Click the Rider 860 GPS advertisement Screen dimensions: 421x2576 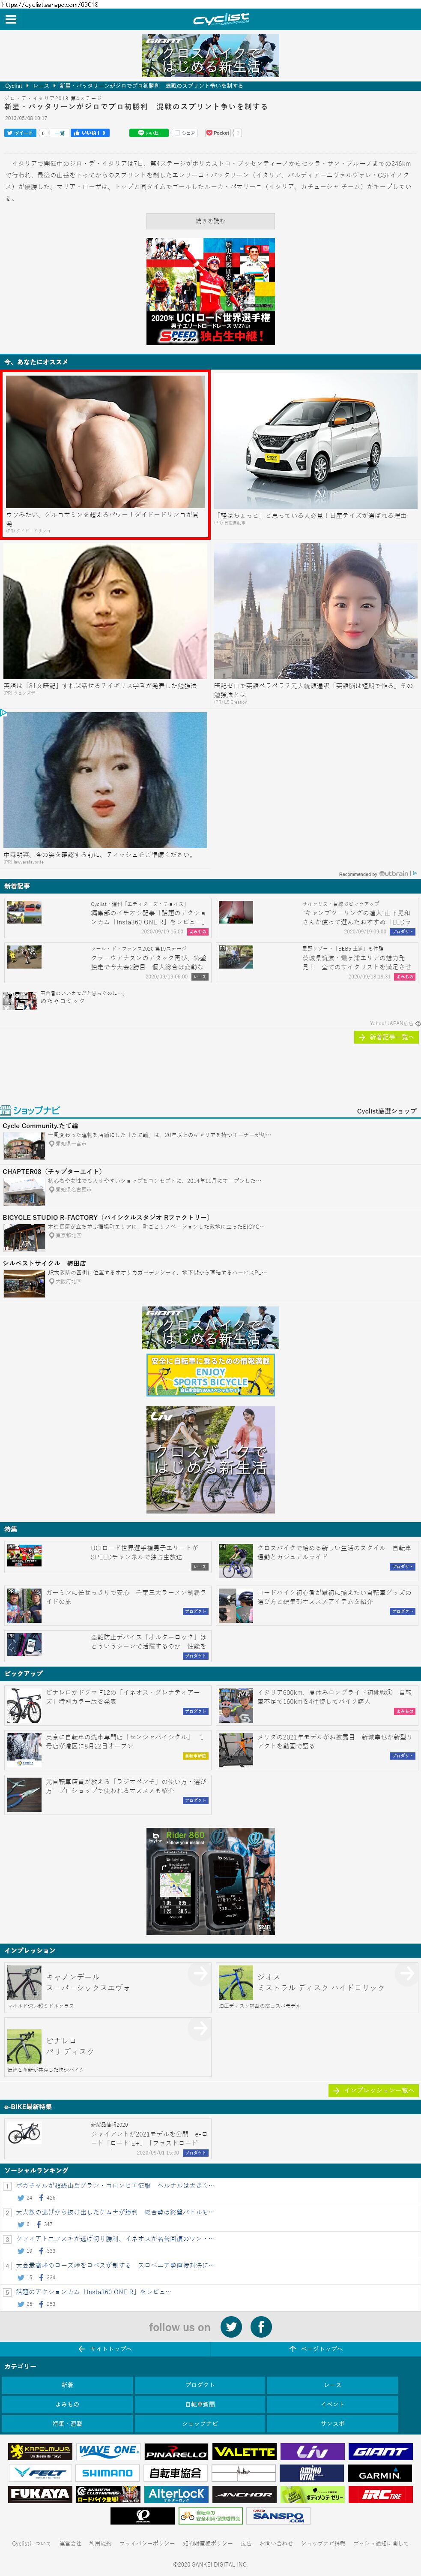(x=210, y=1881)
